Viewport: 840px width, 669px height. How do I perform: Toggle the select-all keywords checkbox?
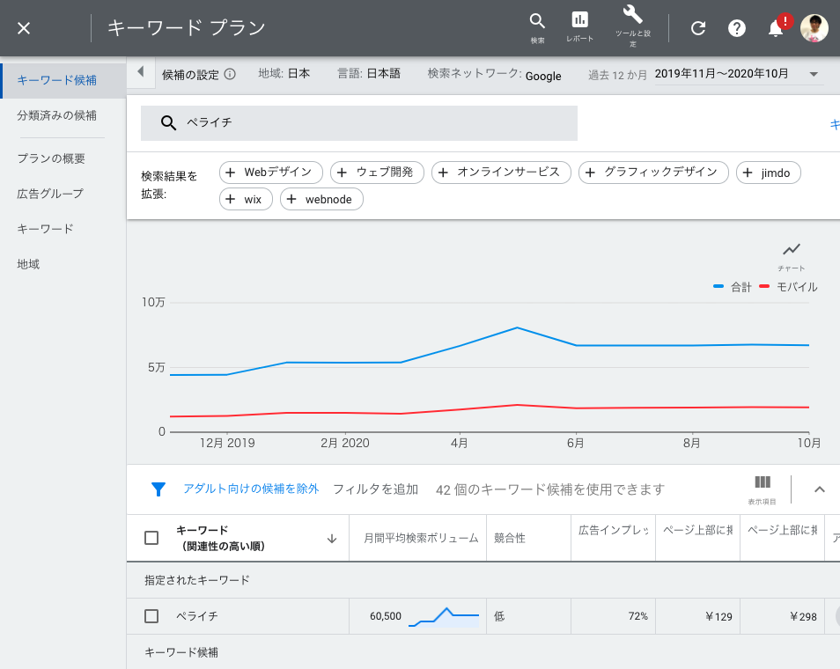[x=151, y=538]
